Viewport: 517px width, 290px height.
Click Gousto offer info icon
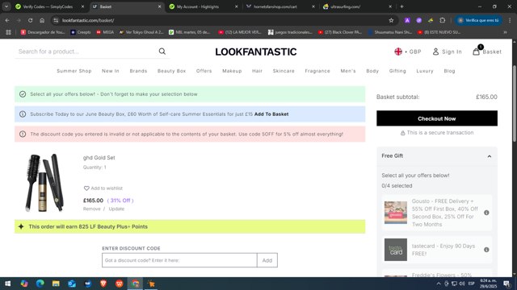coord(486,213)
